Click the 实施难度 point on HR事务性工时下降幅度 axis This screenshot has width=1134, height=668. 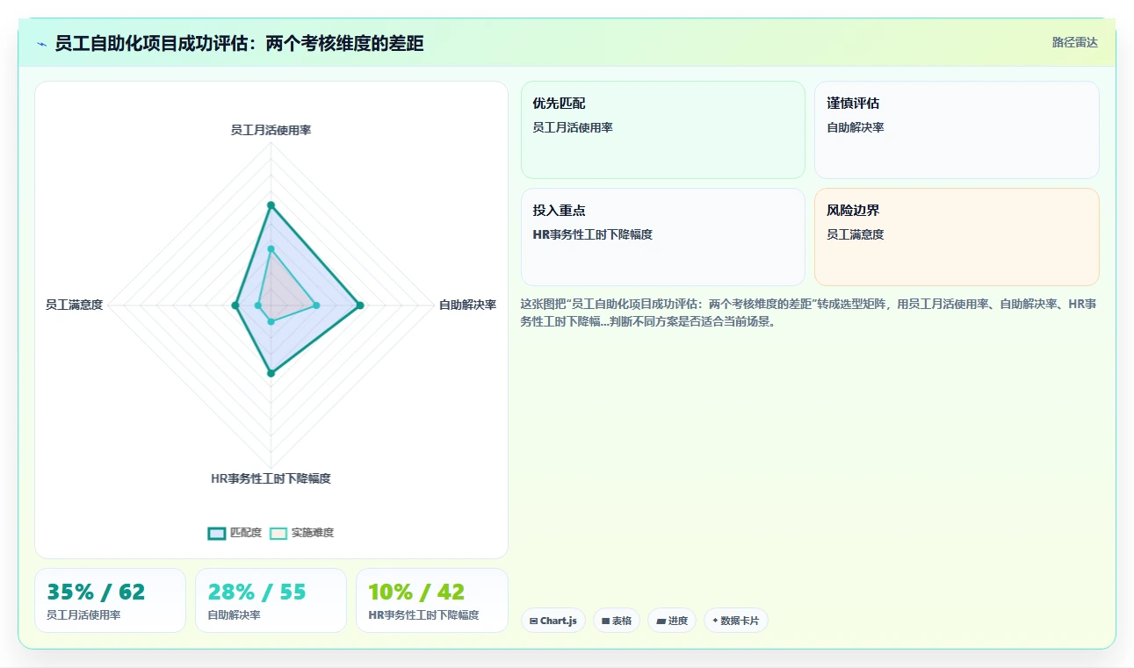point(271,321)
